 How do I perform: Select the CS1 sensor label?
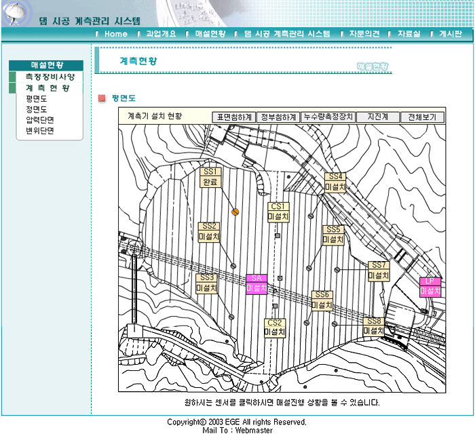click(x=278, y=212)
